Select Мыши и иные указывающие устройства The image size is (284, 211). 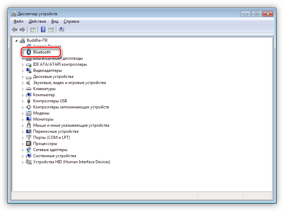71,125
